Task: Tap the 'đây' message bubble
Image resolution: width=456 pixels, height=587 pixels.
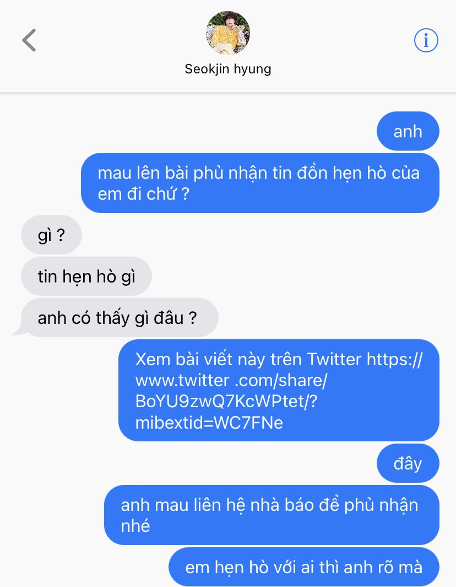Action: click(408, 463)
